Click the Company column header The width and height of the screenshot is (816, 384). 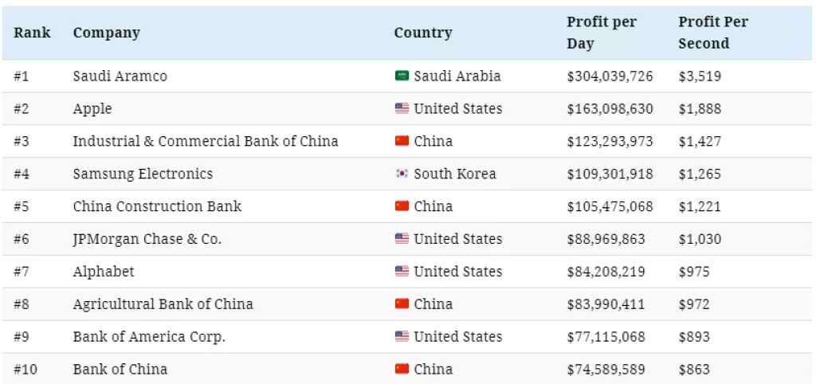pos(106,33)
